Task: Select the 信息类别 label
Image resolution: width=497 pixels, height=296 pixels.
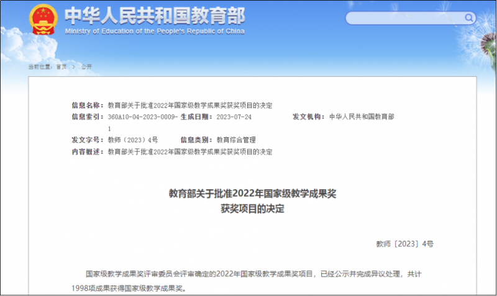Action: (x=196, y=140)
